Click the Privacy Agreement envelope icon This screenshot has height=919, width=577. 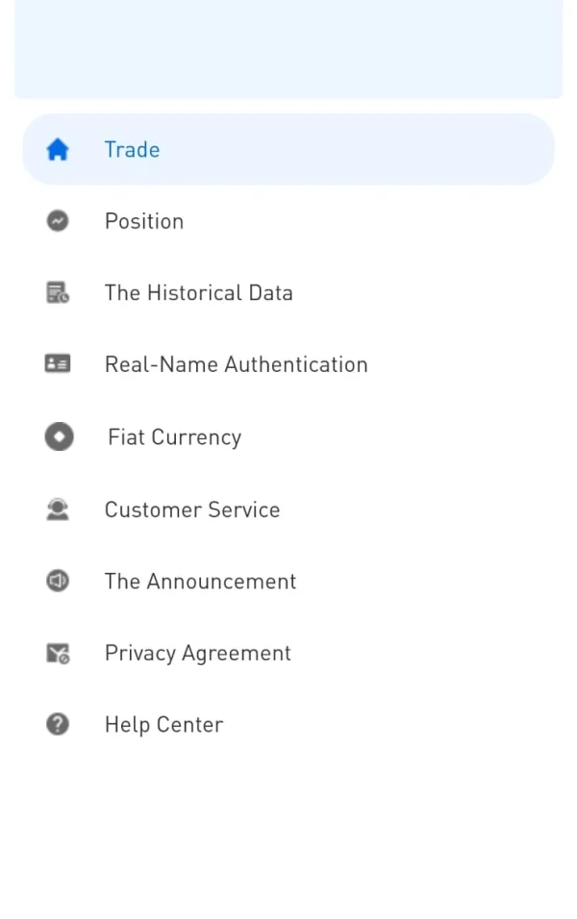58,654
